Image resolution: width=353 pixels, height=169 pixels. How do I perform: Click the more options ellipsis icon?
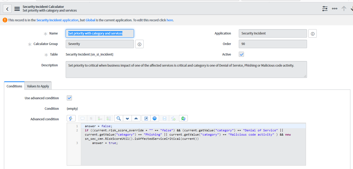point(334,8)
